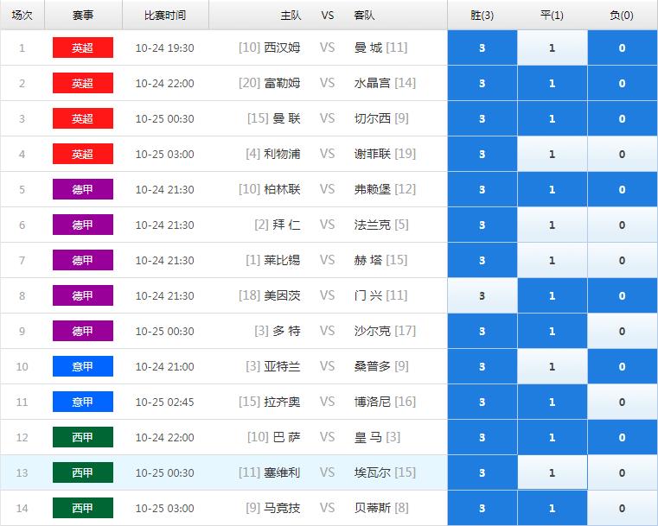Toggle loss (0) for match 3 曼联

pos(623,118)
